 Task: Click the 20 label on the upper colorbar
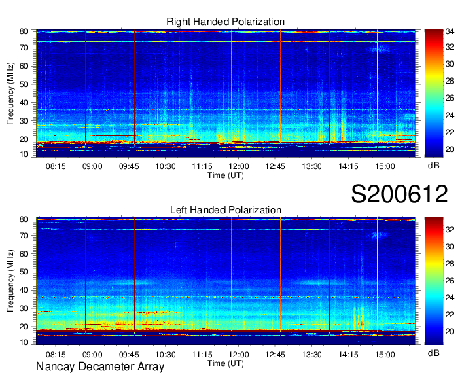pos(450,149)
